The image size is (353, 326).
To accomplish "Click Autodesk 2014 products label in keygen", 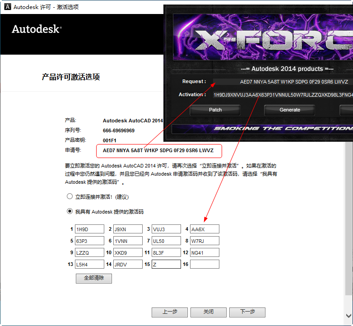I will click(x=287, y=69).
